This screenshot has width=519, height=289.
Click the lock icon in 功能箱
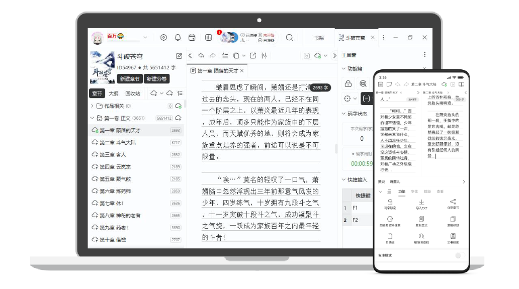tap(348, 83)
